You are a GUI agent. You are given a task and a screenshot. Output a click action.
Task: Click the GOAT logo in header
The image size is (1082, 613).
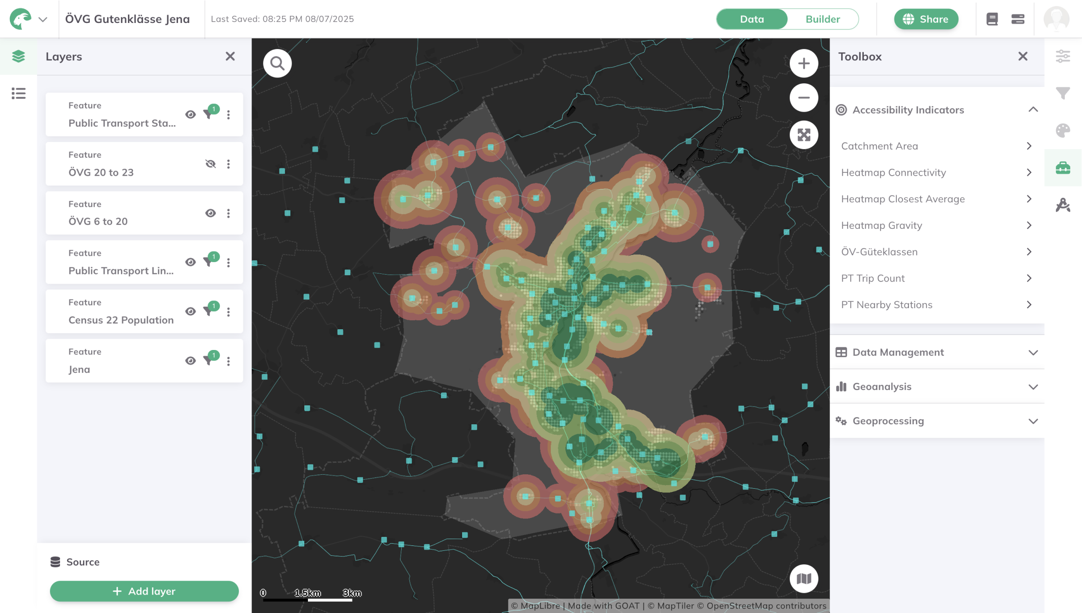click(21, 19)
